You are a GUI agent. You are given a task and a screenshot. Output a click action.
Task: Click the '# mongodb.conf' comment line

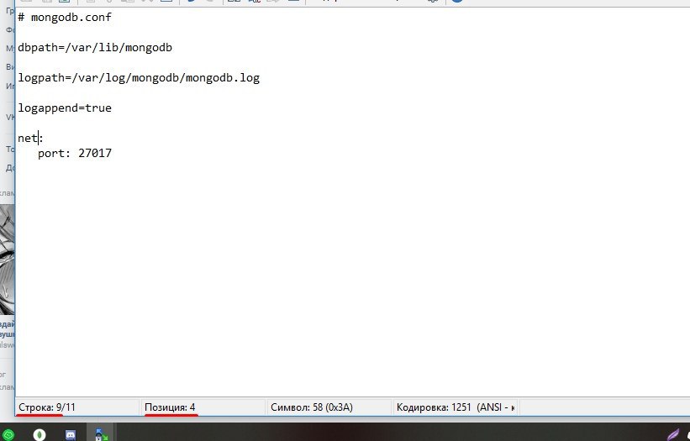(65, 18)
